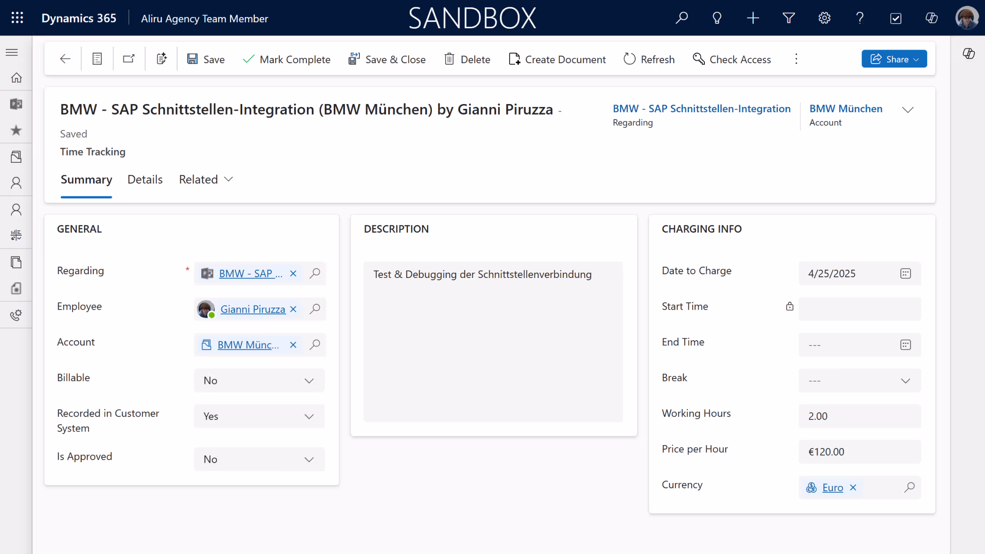Click the plus quick create icon
Image resolution: width=985 pixels, height=554 pixels.
pos(753,18)
